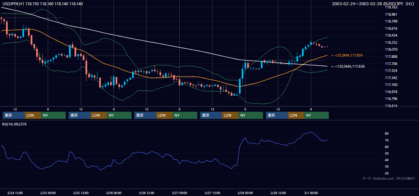Viewport: 419px width, 196px height.
Task: Click price axis value 117.342
Action: (x=391, y=78)
